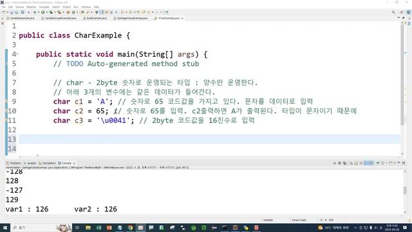Viewport: 412px width, 232px height.
Task: Open the External Tools dropdown arrow
Action: point(63,12)
